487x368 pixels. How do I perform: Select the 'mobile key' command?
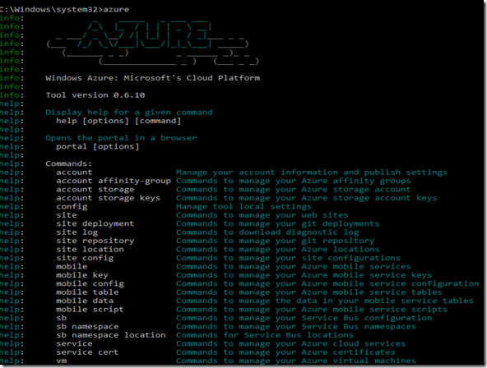pos(82,275)
